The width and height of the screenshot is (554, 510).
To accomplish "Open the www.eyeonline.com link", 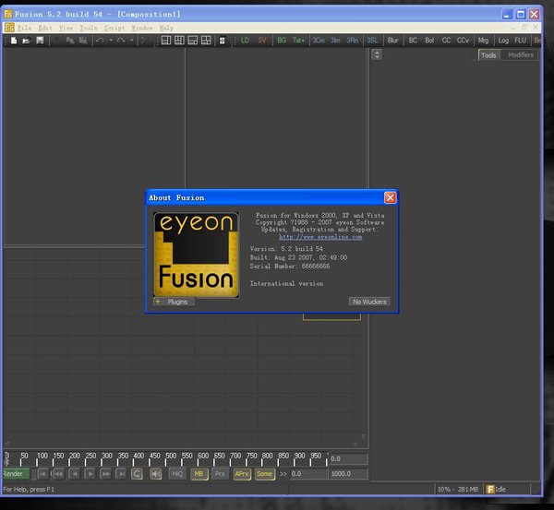I will point(320,237).
